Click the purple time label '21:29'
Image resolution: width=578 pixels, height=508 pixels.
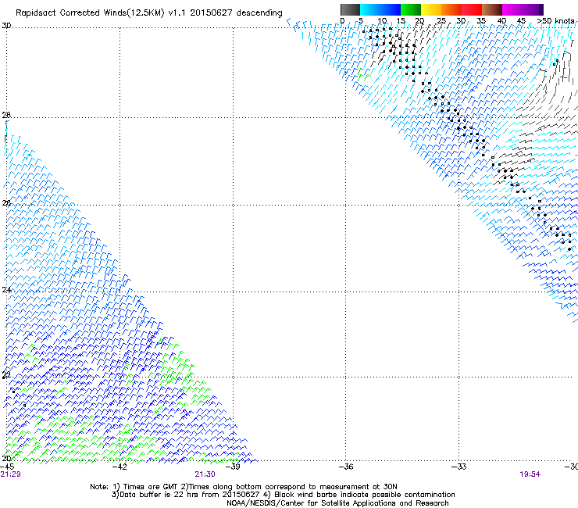(x=10, y=474)
